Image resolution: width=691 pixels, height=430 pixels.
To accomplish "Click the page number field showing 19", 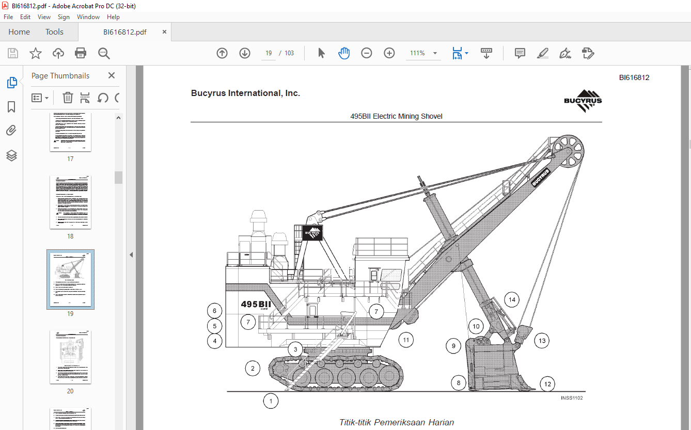I will [269, 53].
